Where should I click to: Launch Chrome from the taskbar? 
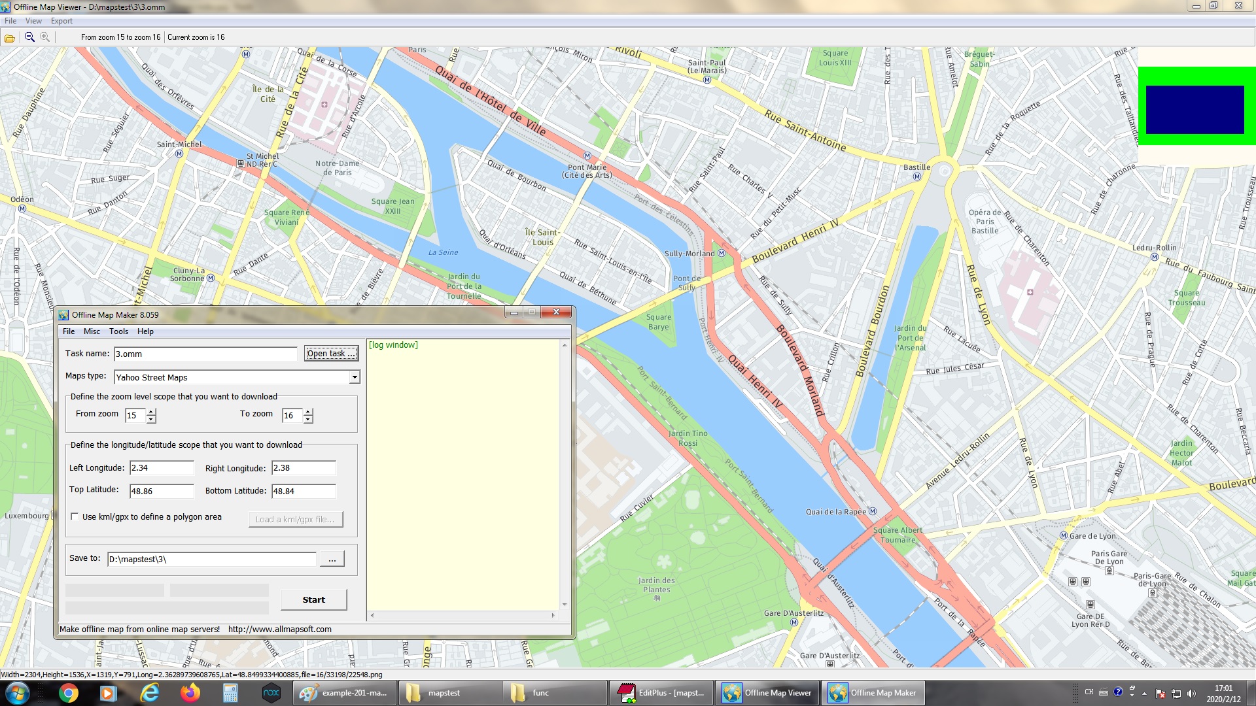[x=68, y=693]
